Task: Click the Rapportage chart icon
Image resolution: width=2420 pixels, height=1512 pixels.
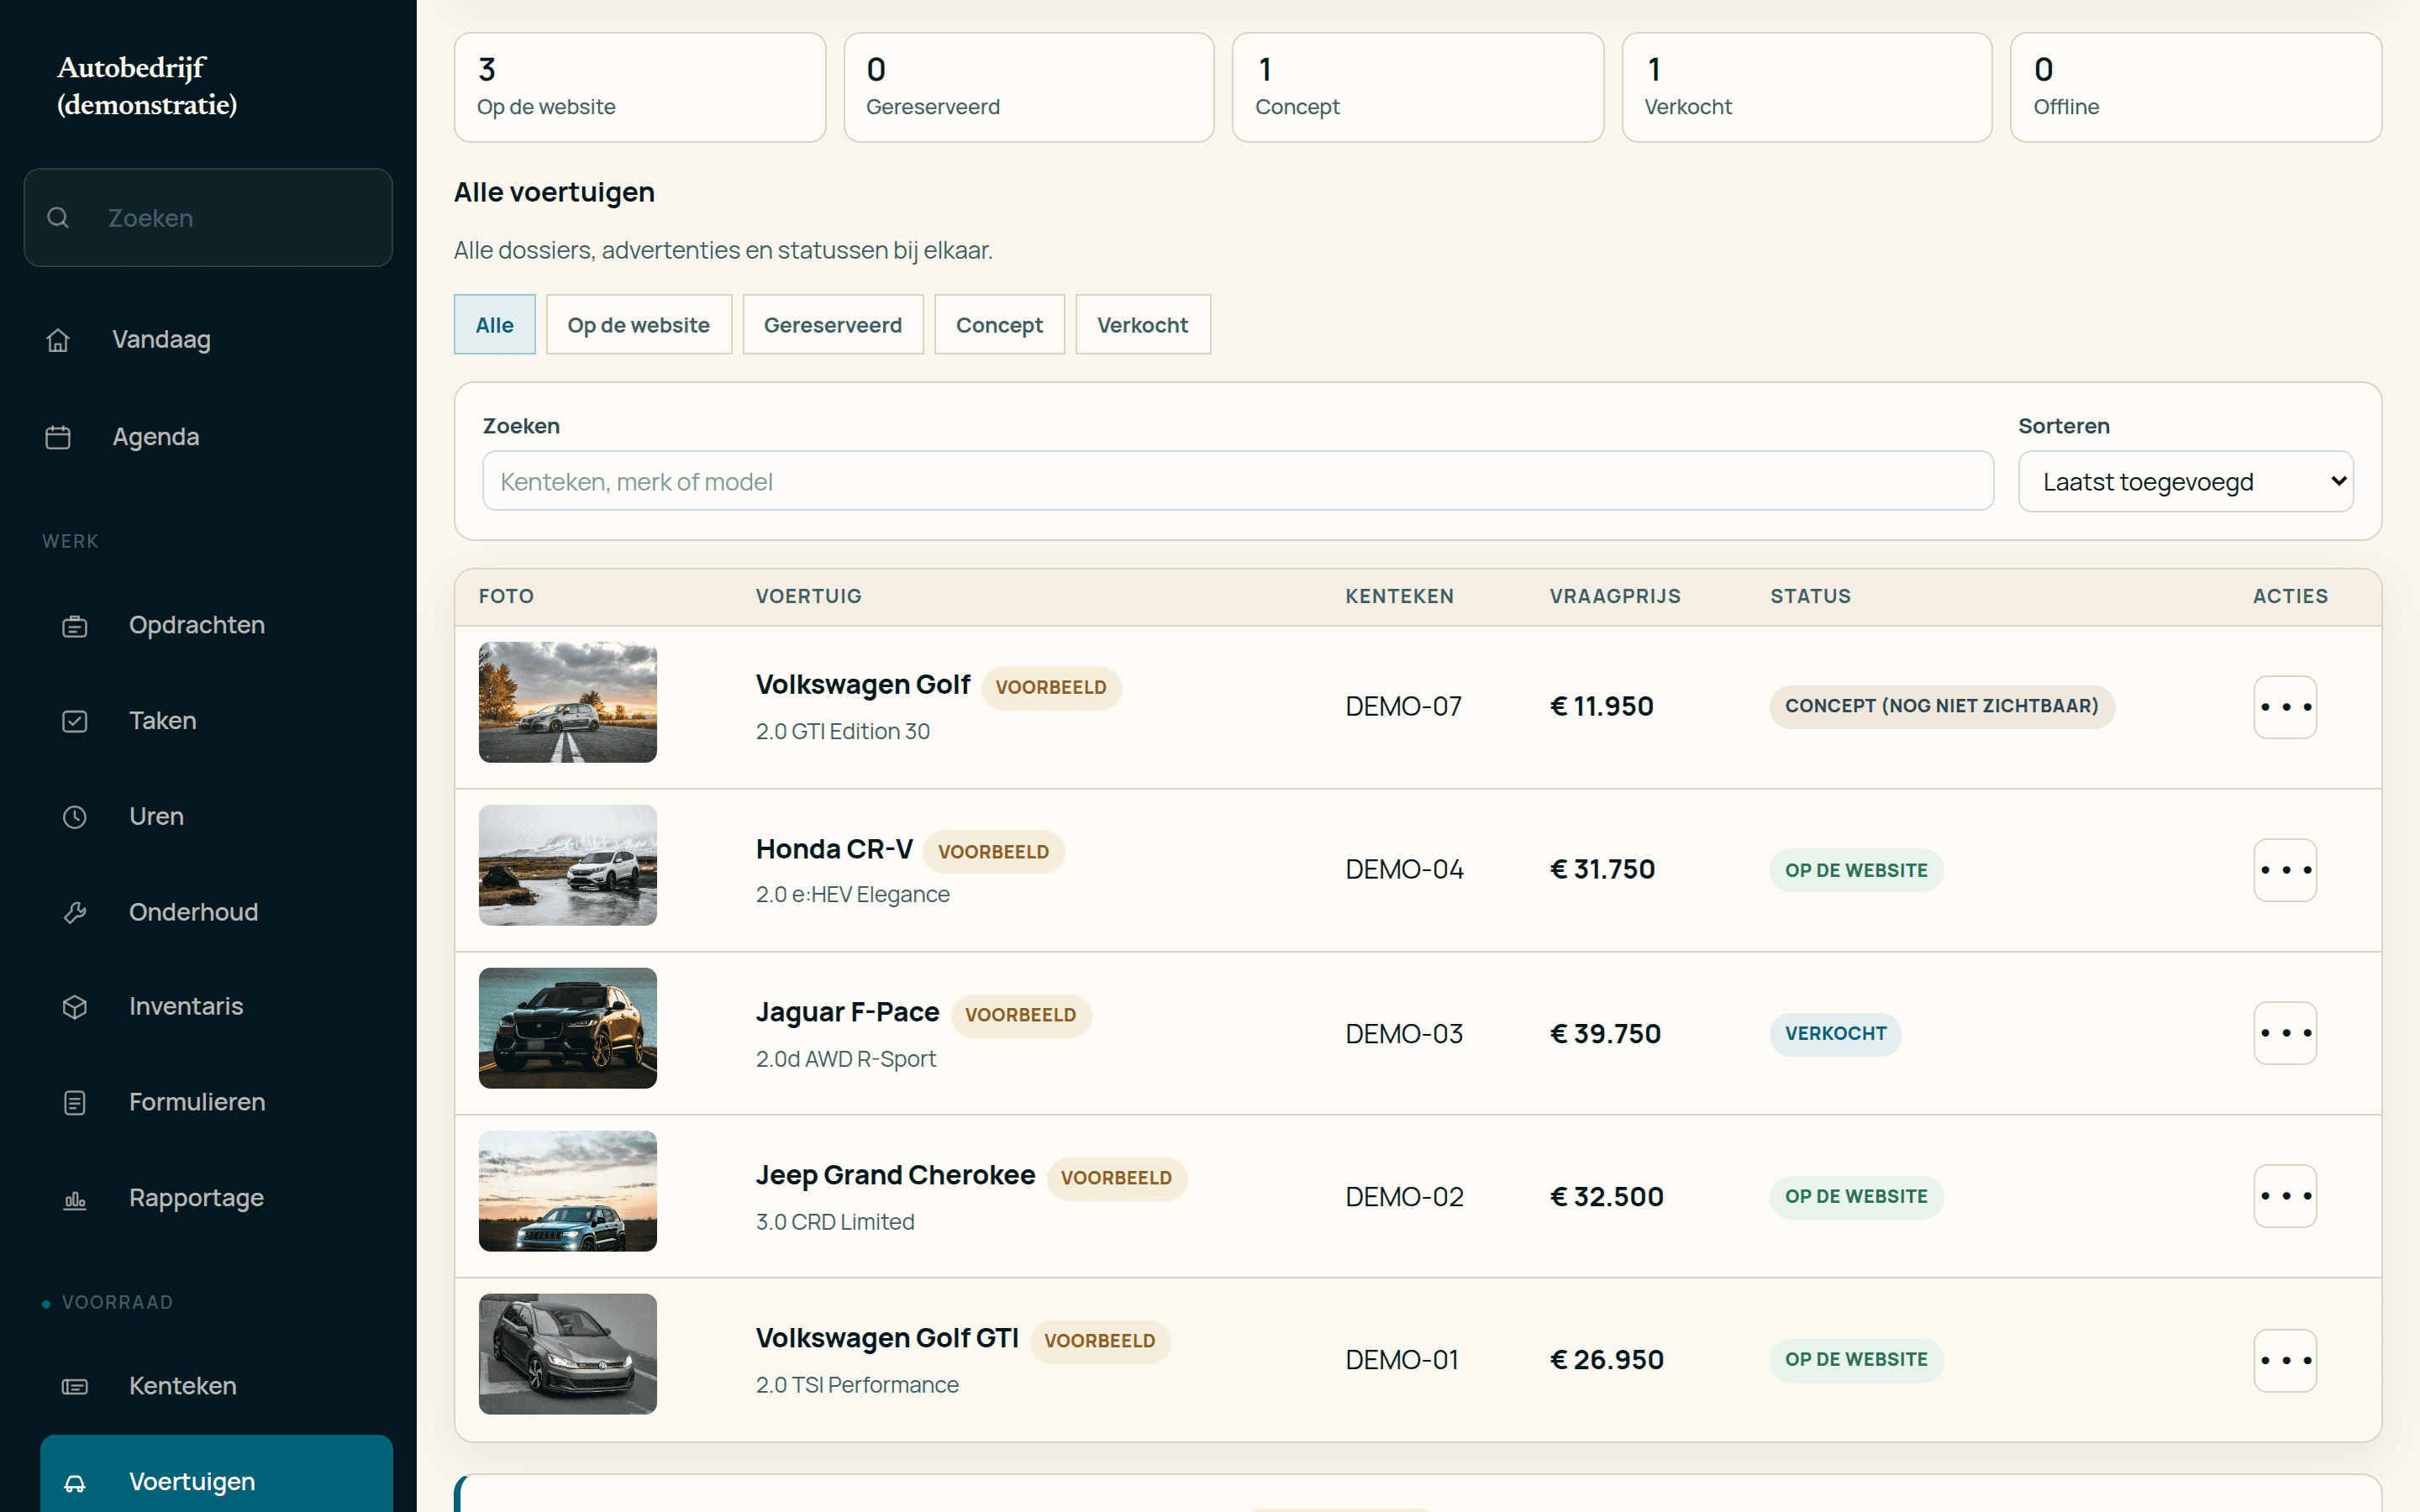Action: 75,1198
